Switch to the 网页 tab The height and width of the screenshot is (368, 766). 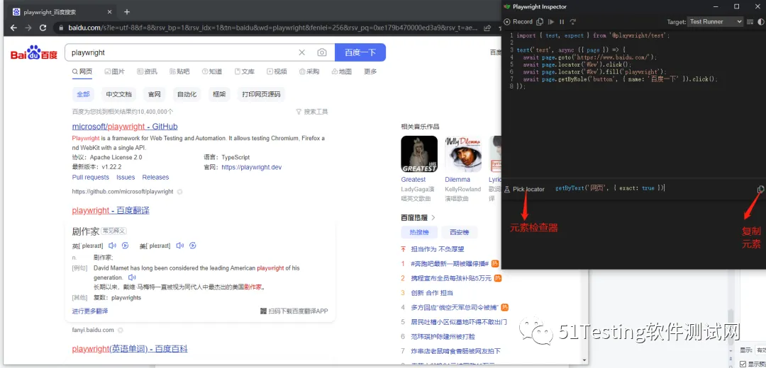[x=82, y=71]
